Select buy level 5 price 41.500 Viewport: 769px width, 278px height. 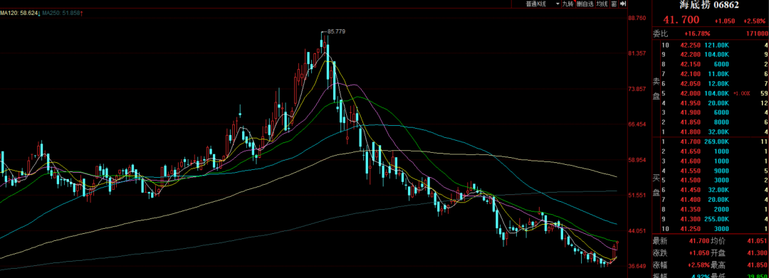(690, 180)
